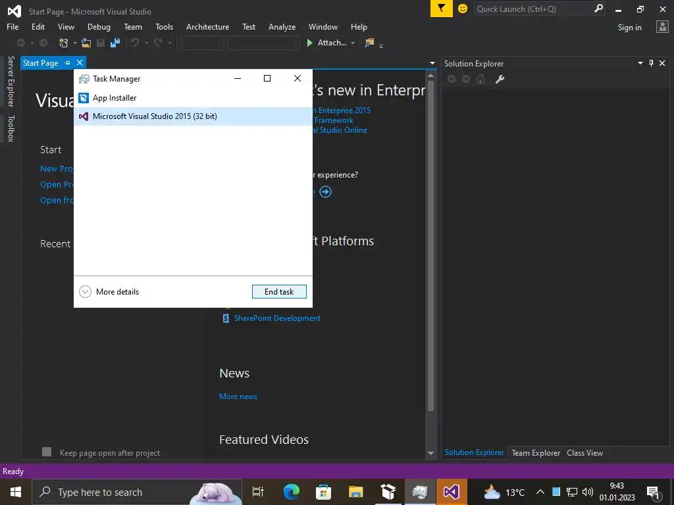The image size is (674, 505).
Task: Open the Solution Explorer window position dropdown
Action: (640, 63)
